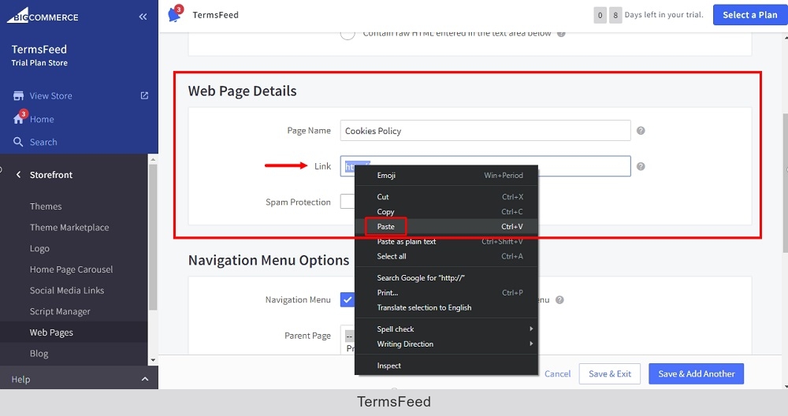Click the Search magnifier icon
This screenshot has height=416, width=788.
pyautogui.click(x=18, y=142)
